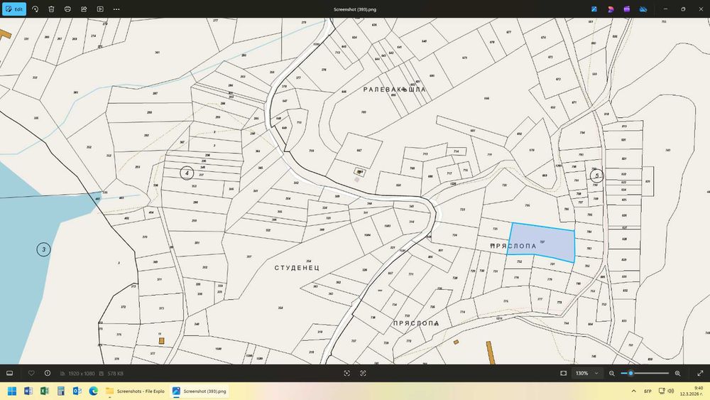
Task: Click the СТУДЕНЕЦ map label
Action: point(297,268)
